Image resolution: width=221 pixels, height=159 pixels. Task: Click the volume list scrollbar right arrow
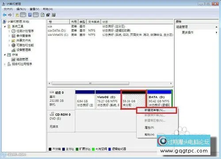click(171, 83)
